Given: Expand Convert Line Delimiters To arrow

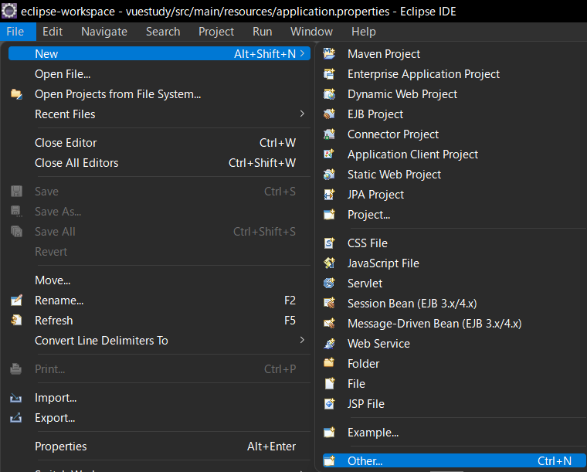Looking at the screenshot, I should pyautogui.click(x=303, y=340).
